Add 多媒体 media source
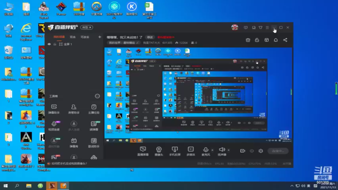 pos(191,151)
